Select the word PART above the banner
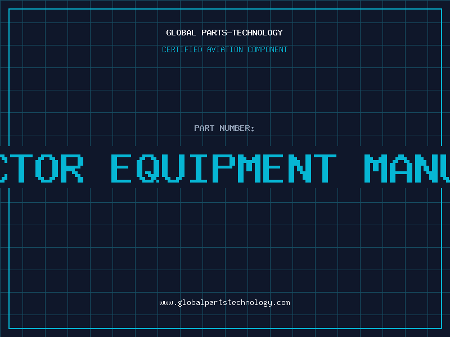450x337 pixels. (204, 128)
